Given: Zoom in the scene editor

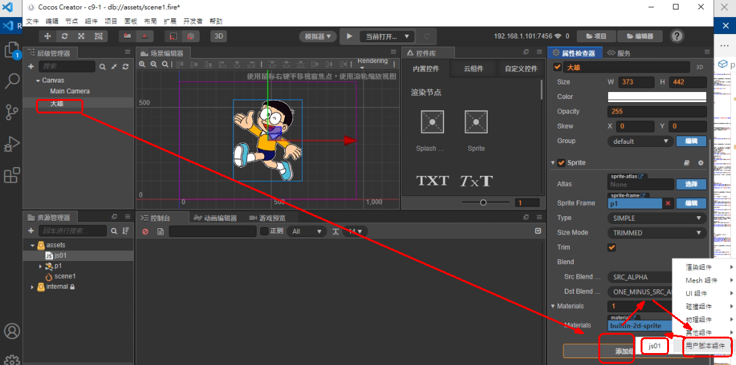Looking at the screenshot, I should point(142,64).
